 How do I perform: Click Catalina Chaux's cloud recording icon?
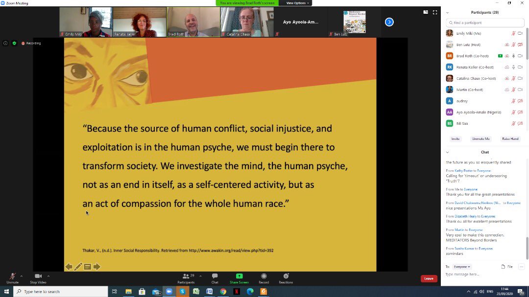507,78
